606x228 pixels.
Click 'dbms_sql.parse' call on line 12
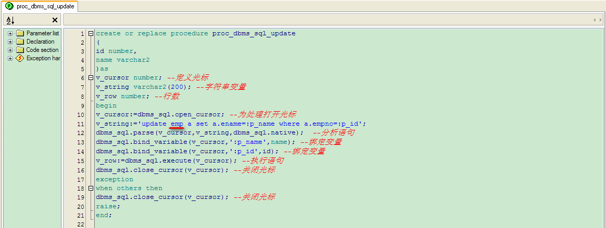(x=125, y=133)
